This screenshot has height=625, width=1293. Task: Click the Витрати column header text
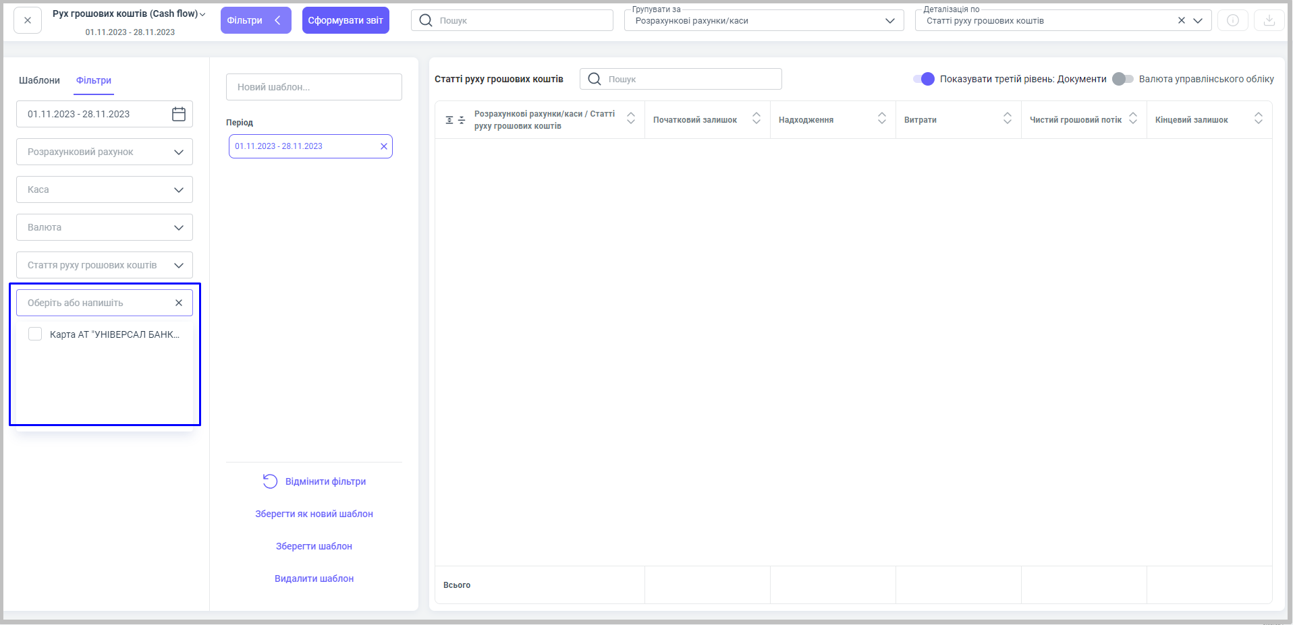tap(920, 120)
